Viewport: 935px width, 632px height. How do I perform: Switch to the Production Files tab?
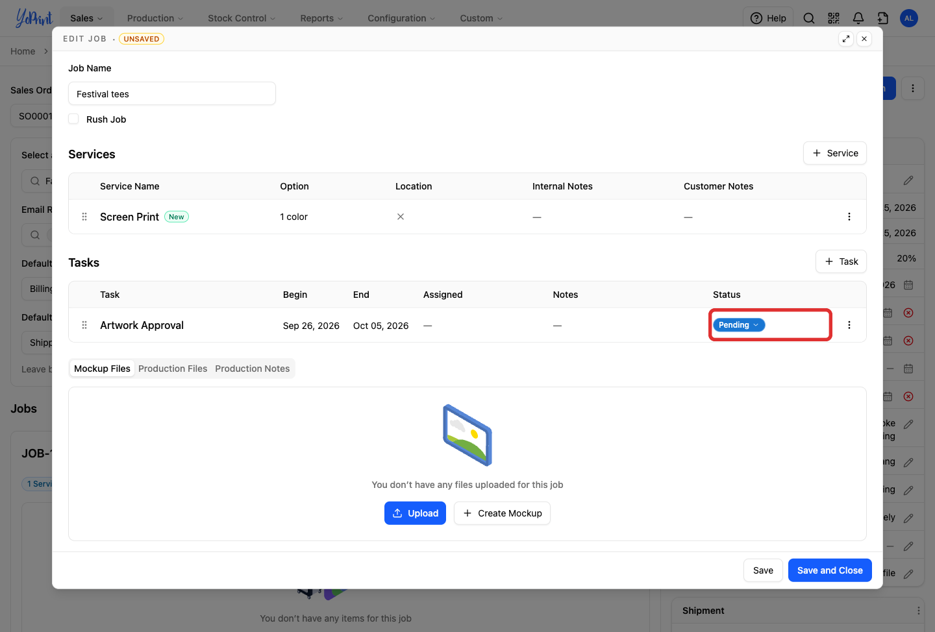(173, 369)
